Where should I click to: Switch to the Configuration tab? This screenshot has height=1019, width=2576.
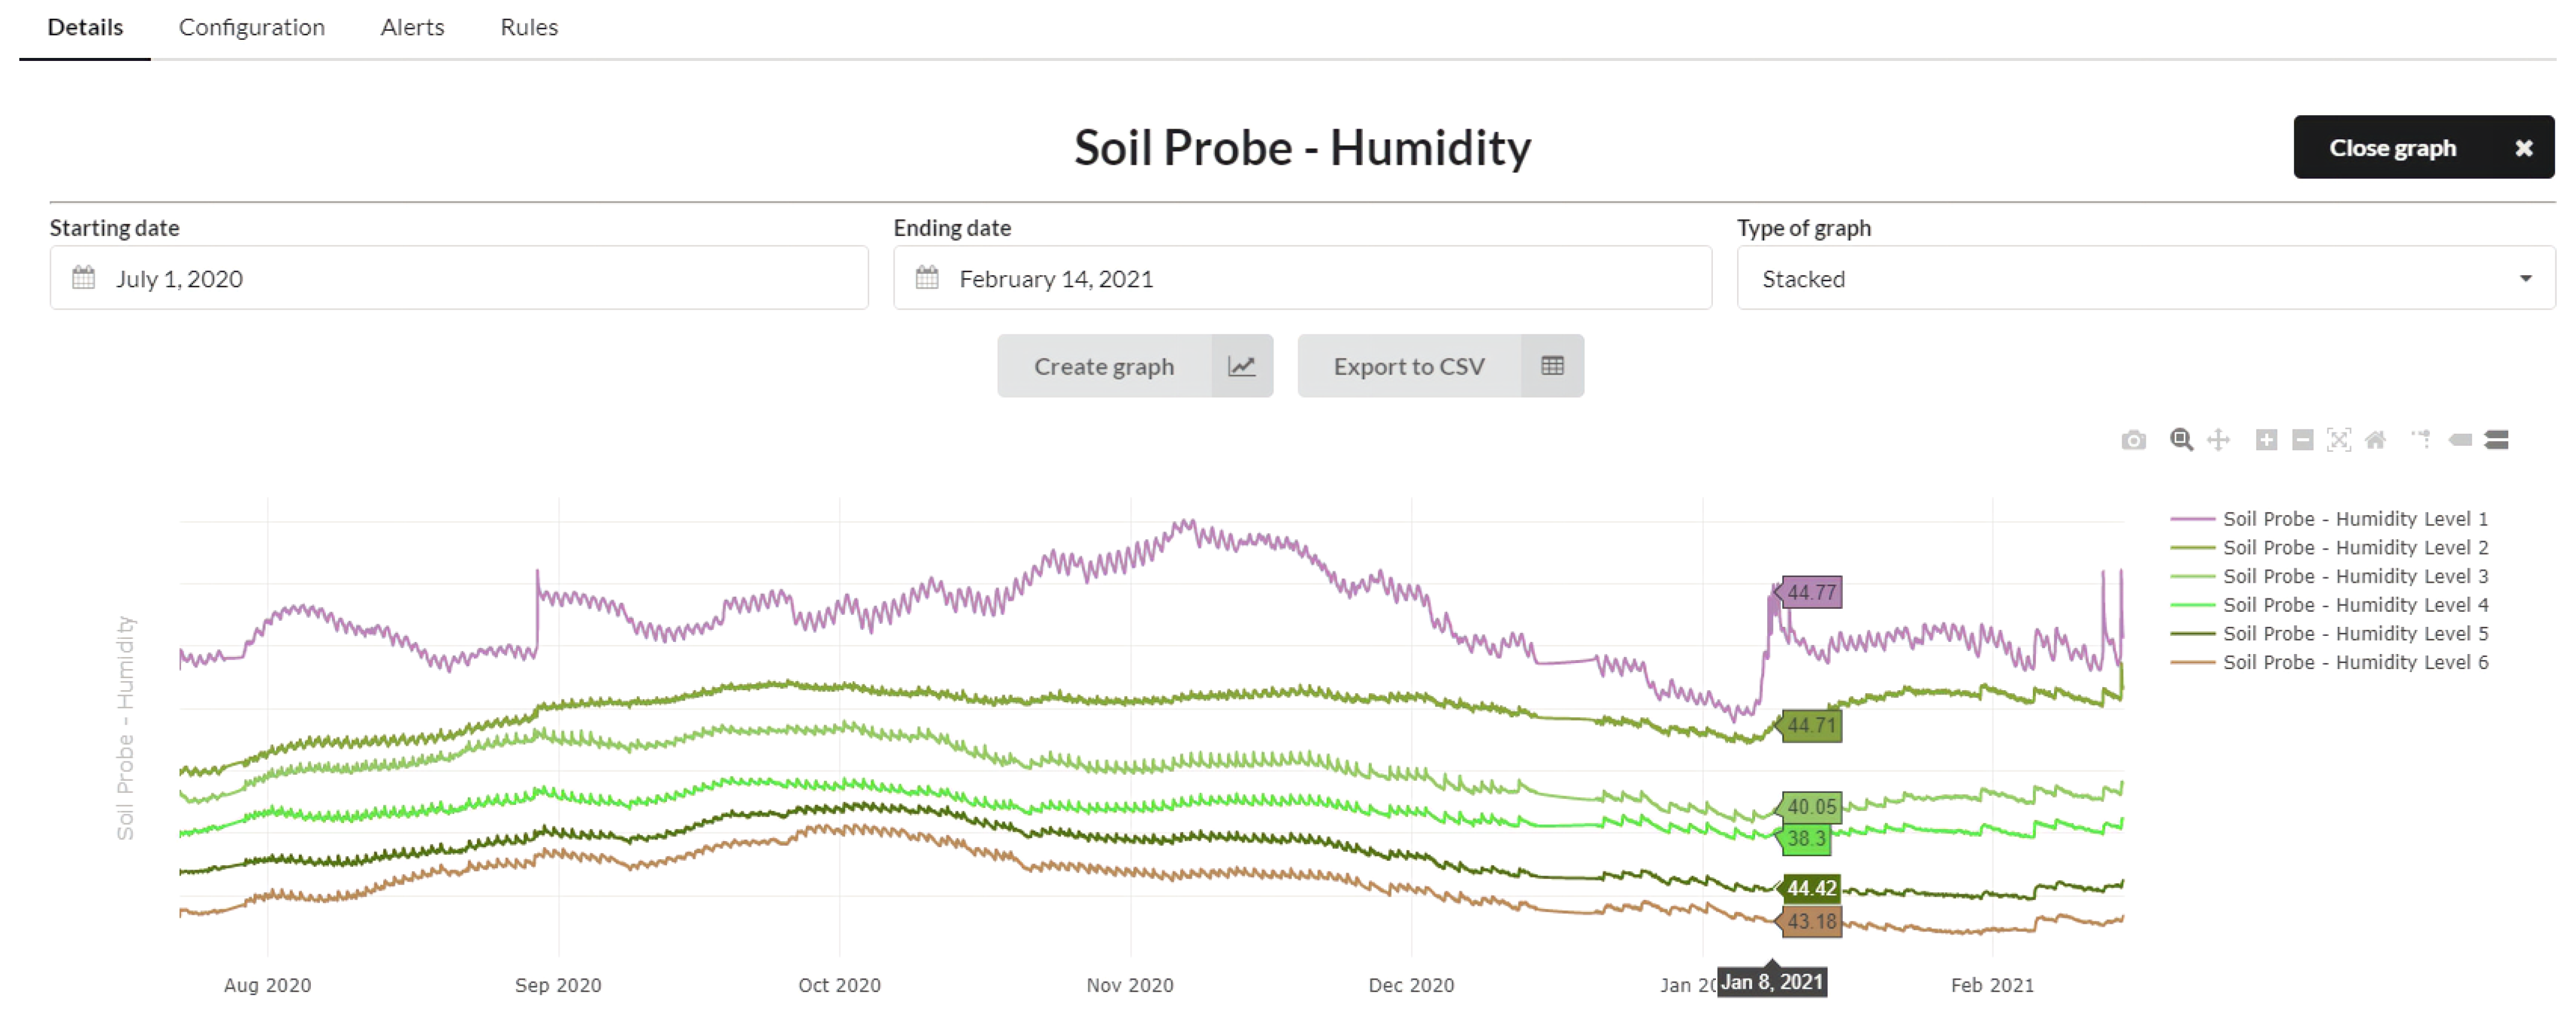tap(252, 28)
